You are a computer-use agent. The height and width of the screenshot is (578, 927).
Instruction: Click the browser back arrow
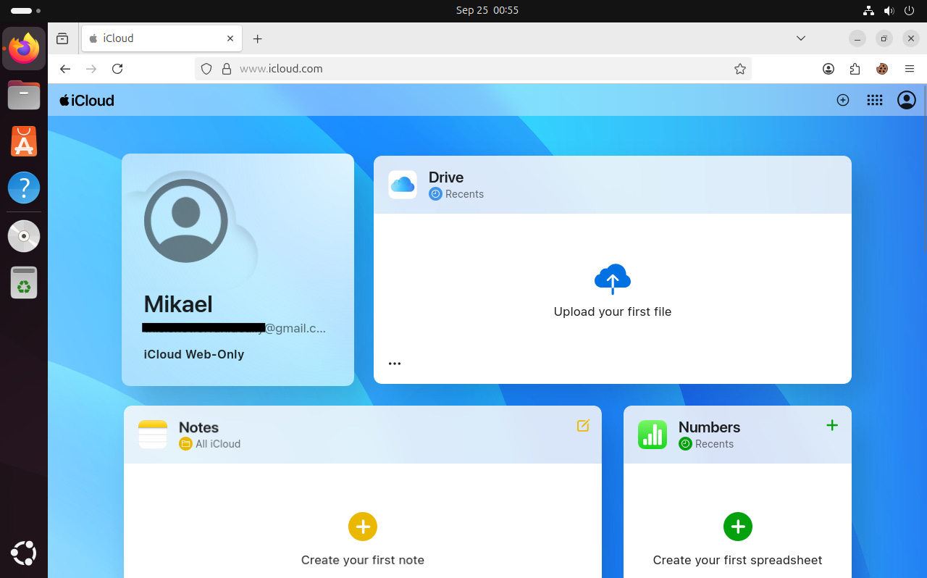point(65,69)
